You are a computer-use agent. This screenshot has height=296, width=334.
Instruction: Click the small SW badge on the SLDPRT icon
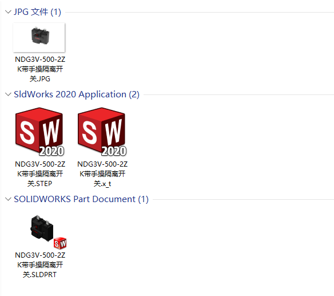[60, 243]
